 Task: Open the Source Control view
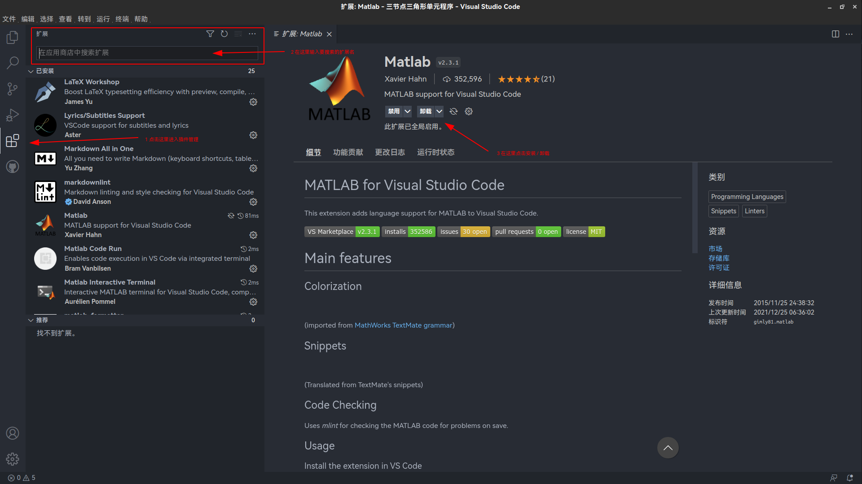click(x=12, y=89)
